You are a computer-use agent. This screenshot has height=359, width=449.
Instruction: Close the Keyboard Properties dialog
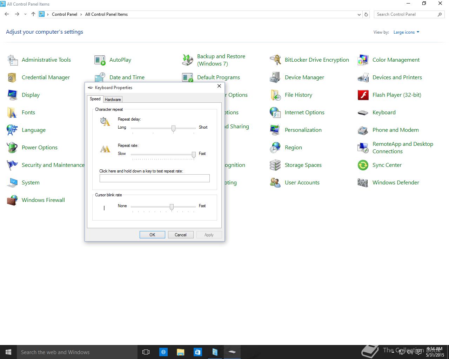pos(219,86)
